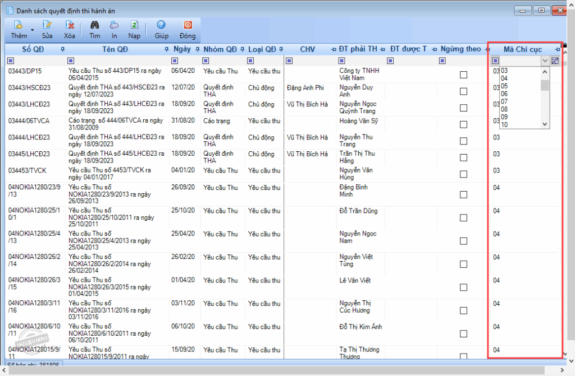Pin the Loại QĐ column
This screenshot has height=376, width=575.
281,49
